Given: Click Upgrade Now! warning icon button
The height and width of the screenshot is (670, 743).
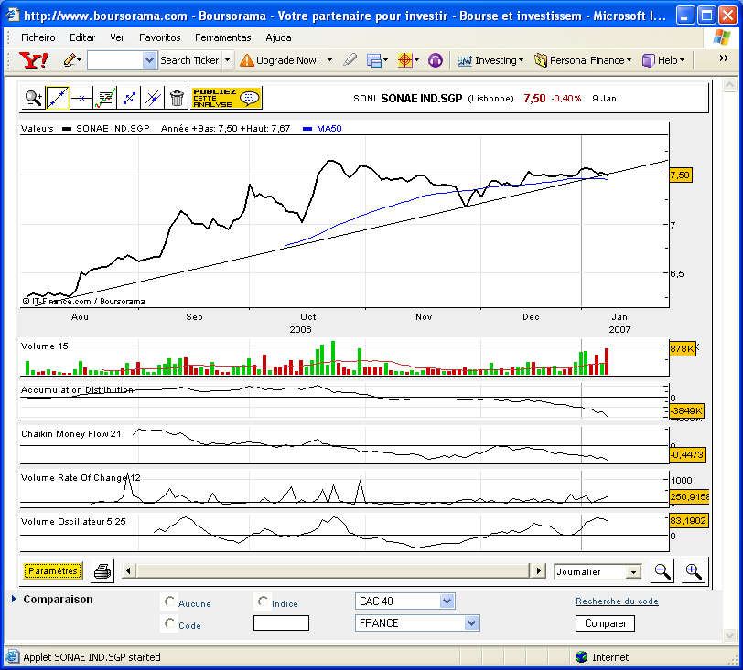Looking at the screenshot, I should pyautogui.click(x=280, y=60).
